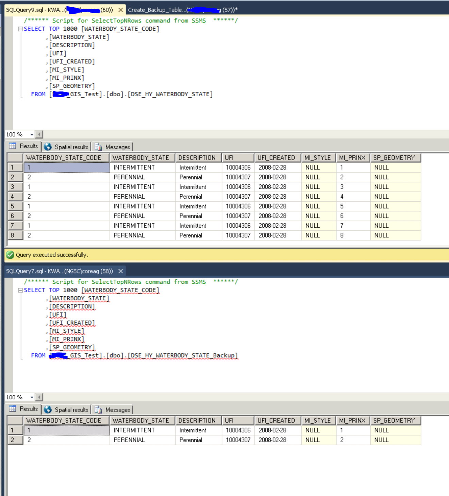Click DESCRIPTION column header in bottom grid
449x496 pixels.
(199, 420)
